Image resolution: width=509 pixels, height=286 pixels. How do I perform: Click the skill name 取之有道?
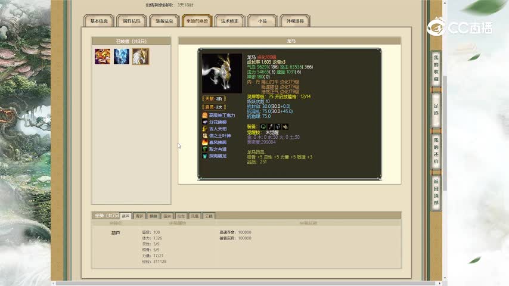tap(218, 149)
